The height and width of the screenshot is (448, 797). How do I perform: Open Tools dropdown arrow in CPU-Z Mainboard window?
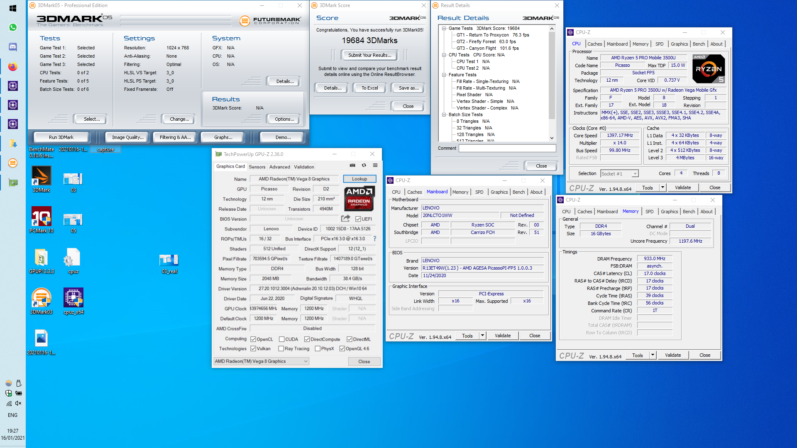click(482, 336)
